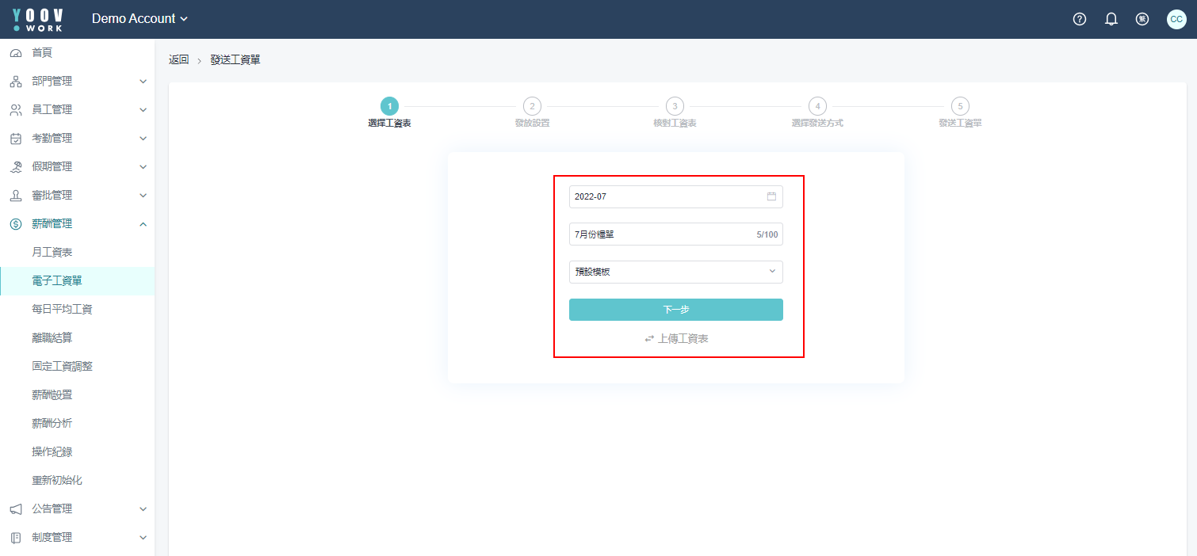Viewport: 1197px width, 556px height.
Task: Open 月工資表 in the sidebar
Action: tap(52, 252)
